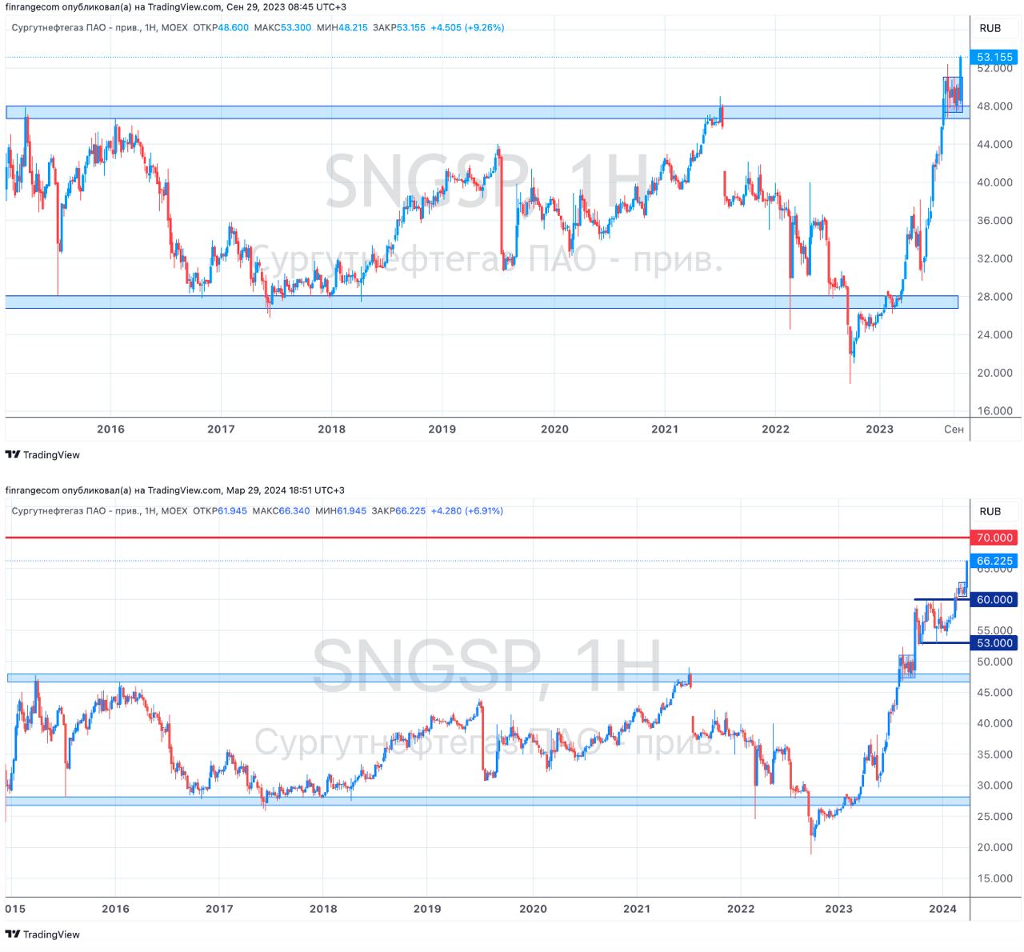Screen dimensions: 1024x952
Task: Click the МИН 48.215 low value
Action: (x=342, y=27)
